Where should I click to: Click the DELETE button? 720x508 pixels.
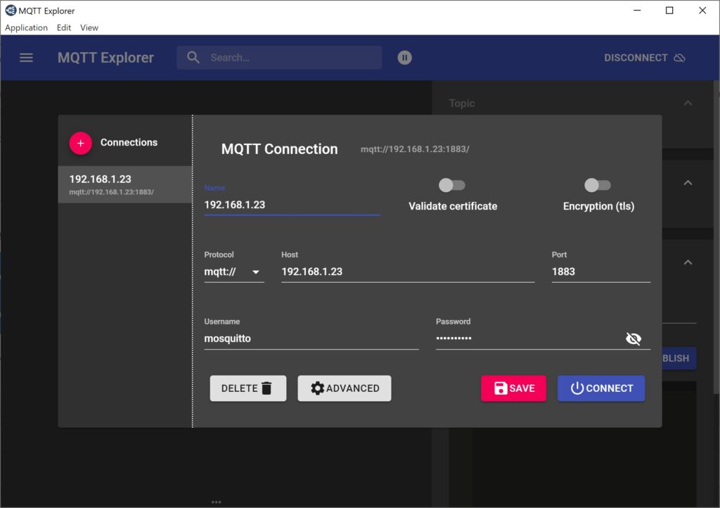(248, 388)
